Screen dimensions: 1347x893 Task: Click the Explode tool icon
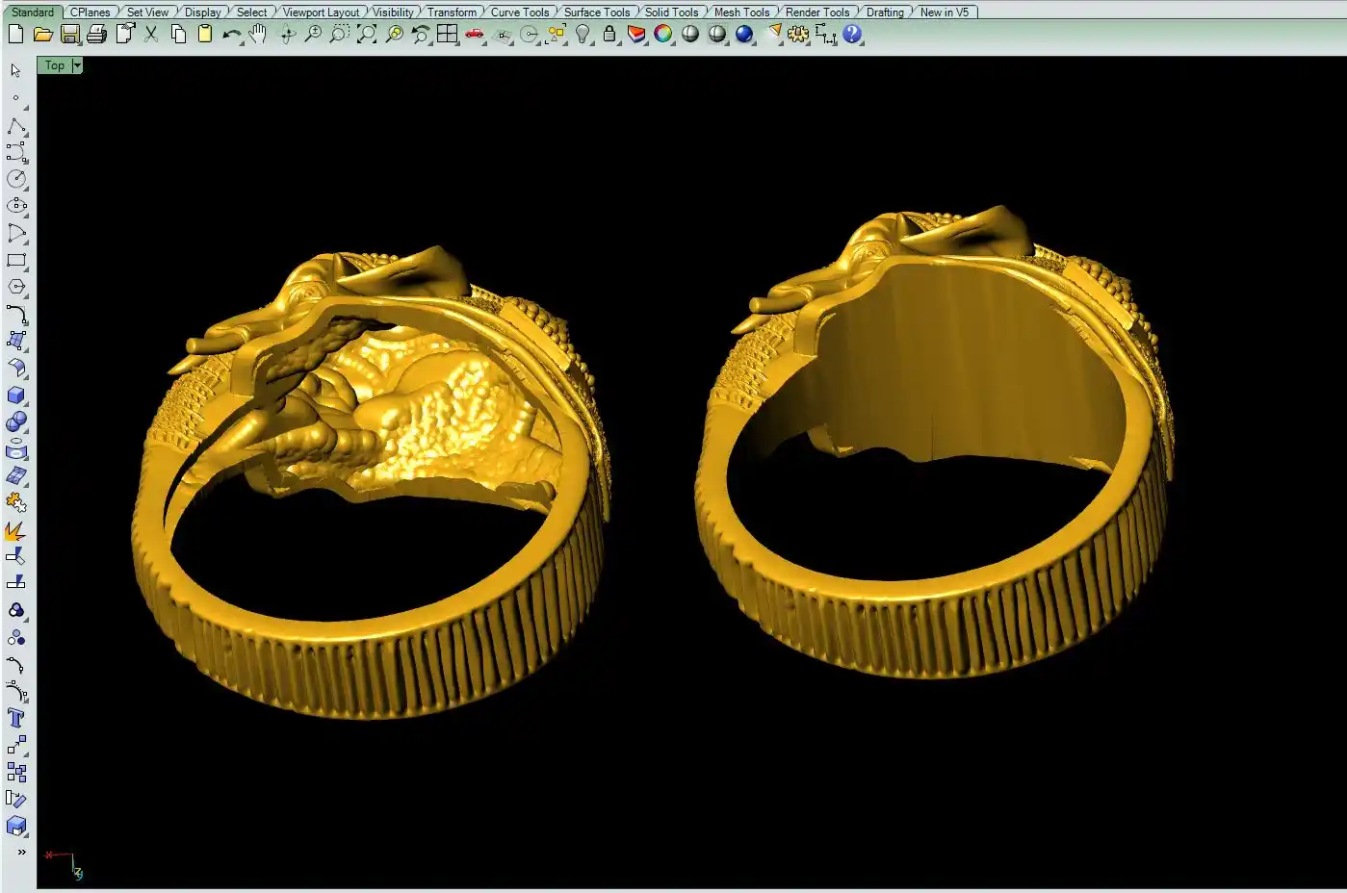(15, 530)
